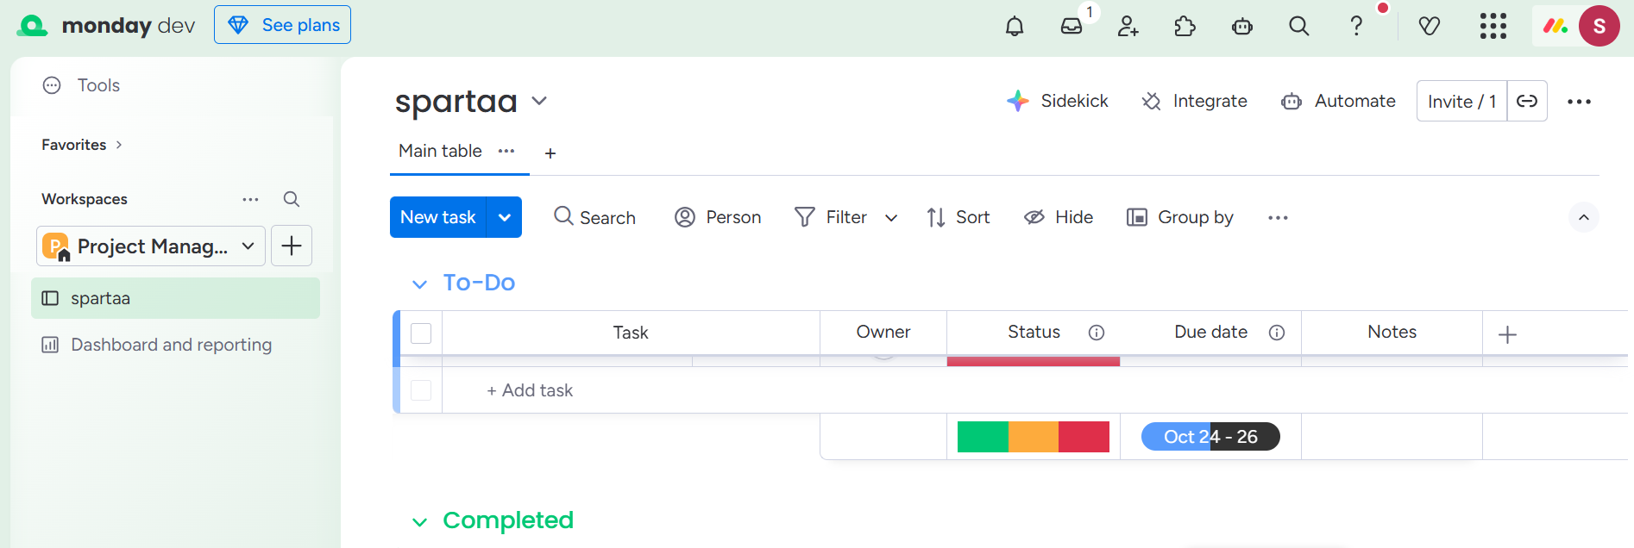Image resolution: width=1634 pixels, height=548 pixels.
Task: Toggle Hide columns option
Action: tap(1059, 217)
